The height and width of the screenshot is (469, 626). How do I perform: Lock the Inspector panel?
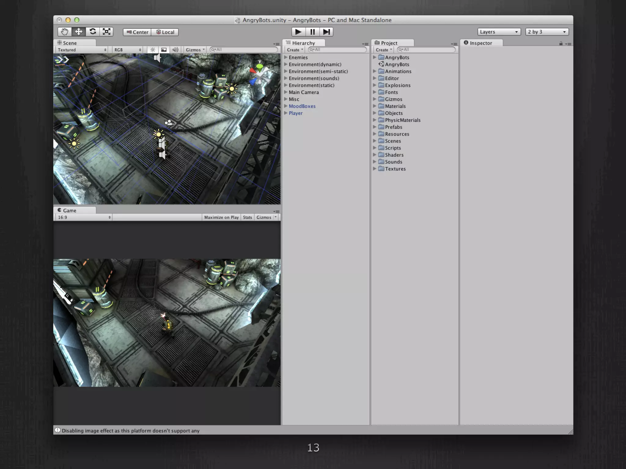coord(561,44)
